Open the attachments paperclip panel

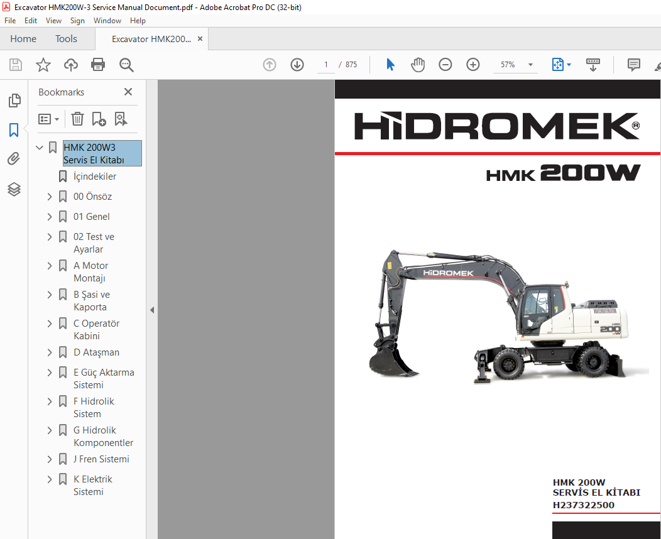(x=14, y=159)
